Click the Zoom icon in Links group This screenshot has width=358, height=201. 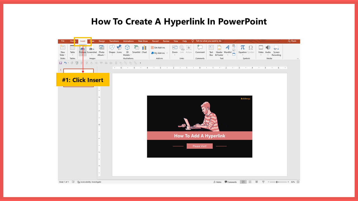175,47
